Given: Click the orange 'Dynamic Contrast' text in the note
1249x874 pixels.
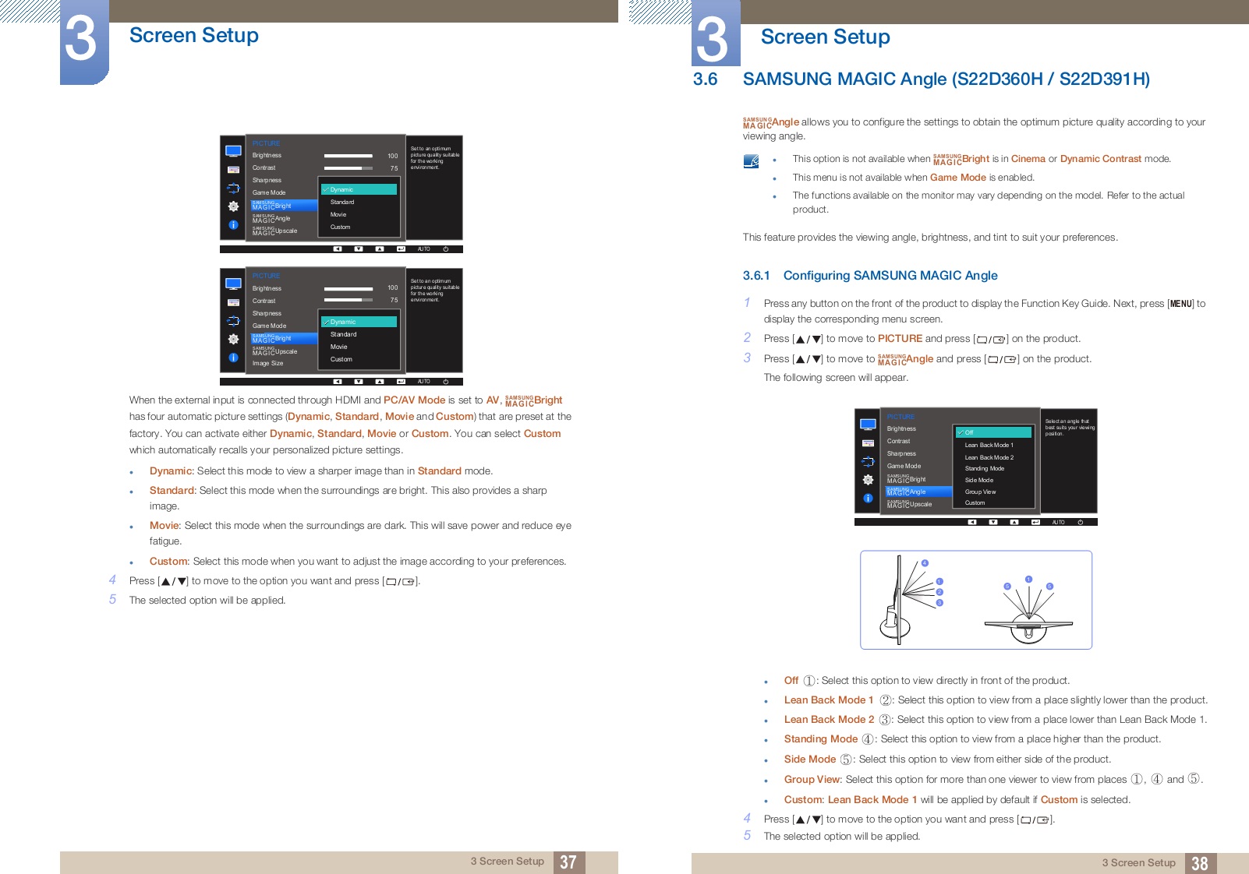Looking at the screenshot, I should click(1100, 158).
